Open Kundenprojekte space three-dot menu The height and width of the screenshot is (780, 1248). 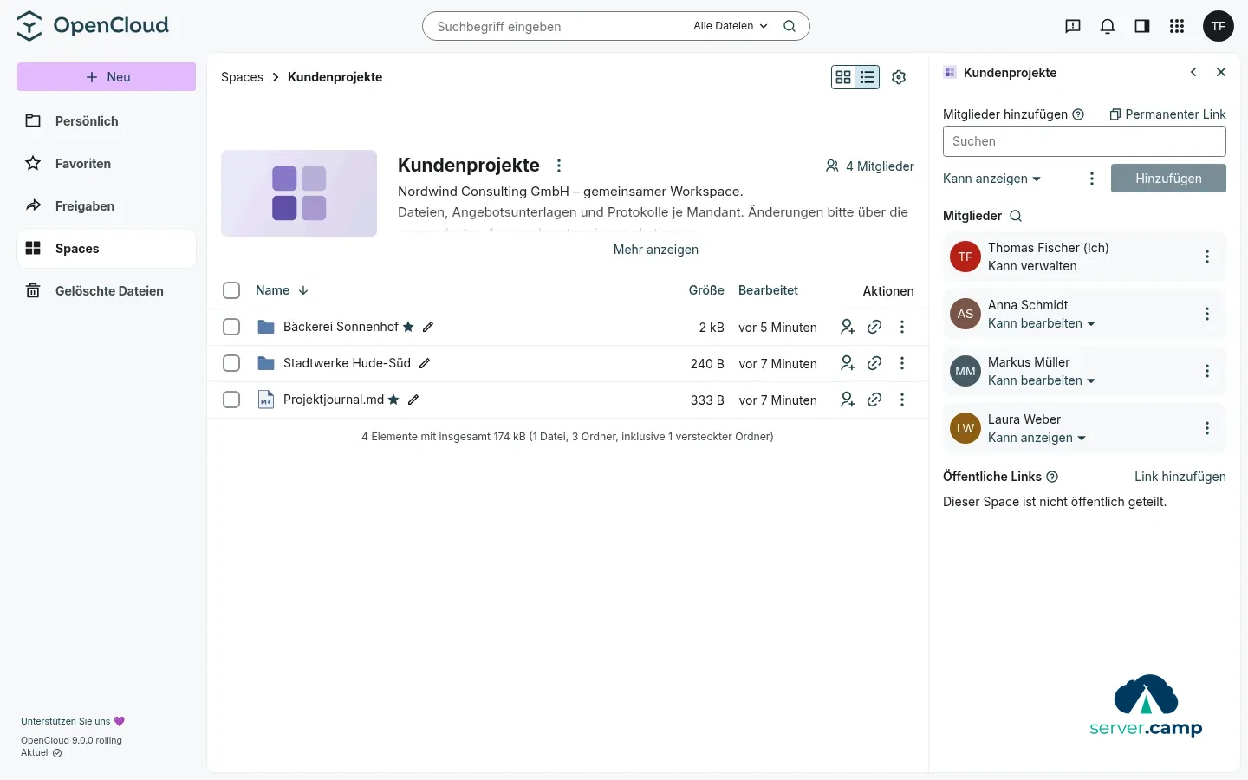click(x=559, y=166)
